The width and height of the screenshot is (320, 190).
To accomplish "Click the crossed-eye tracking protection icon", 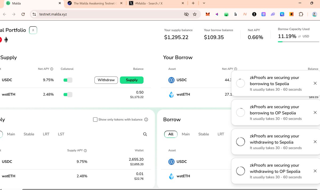I will tap(186, 14).
